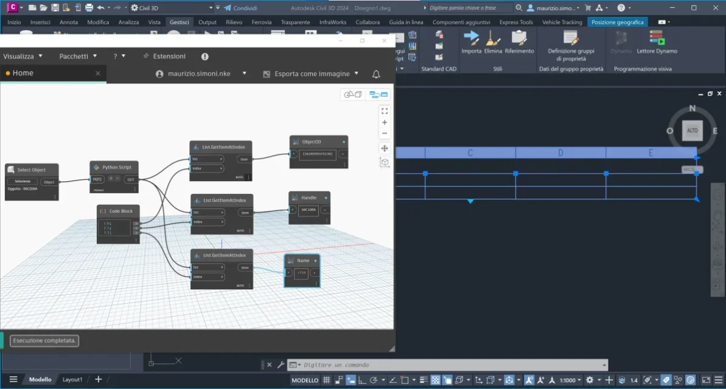726x389 pixels.
Task: Zoom to fit in Dynamo workspace
Action: click(384, 111)
